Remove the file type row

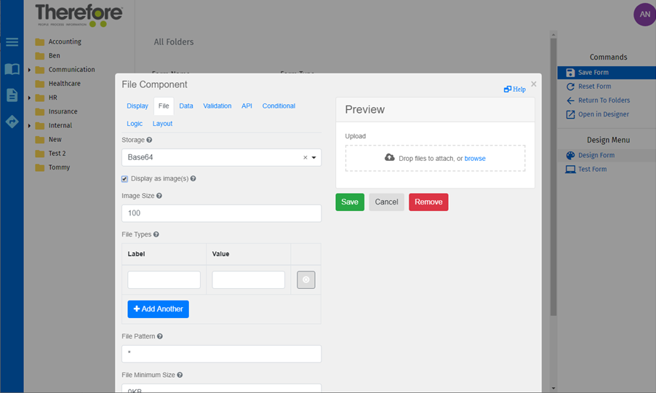tap(305, 279)
